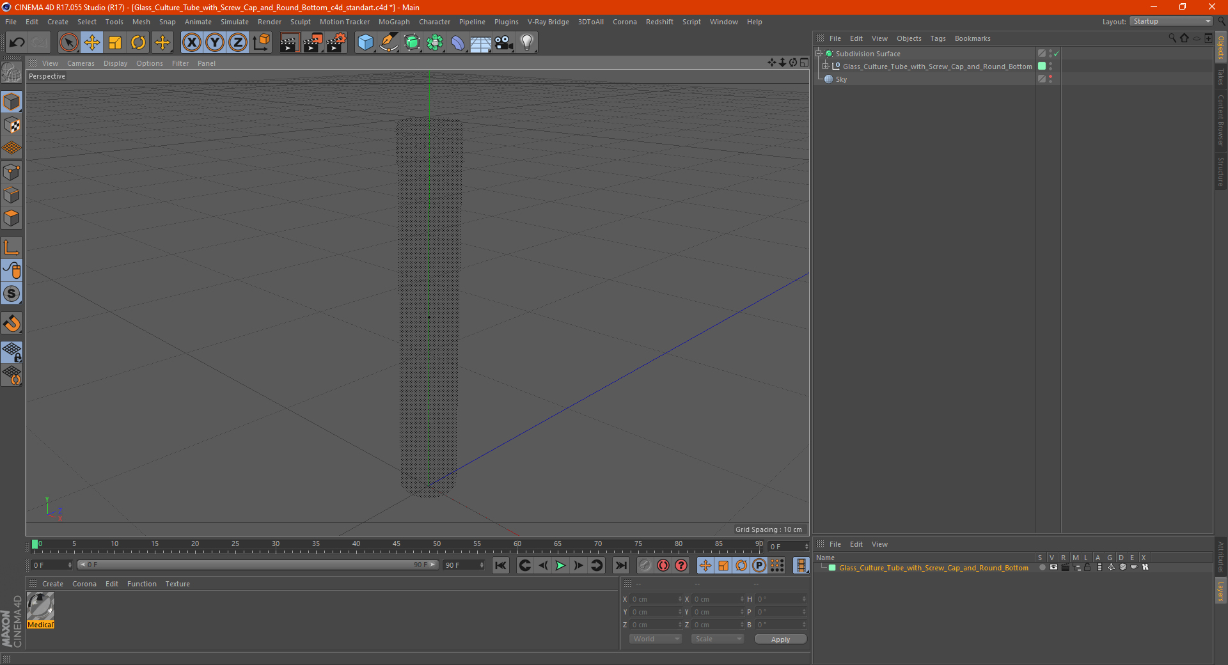The height and width of the screenshot is (665, 1228).
Task: Open Edit Render Settings icon
Action: pos(336,43)
